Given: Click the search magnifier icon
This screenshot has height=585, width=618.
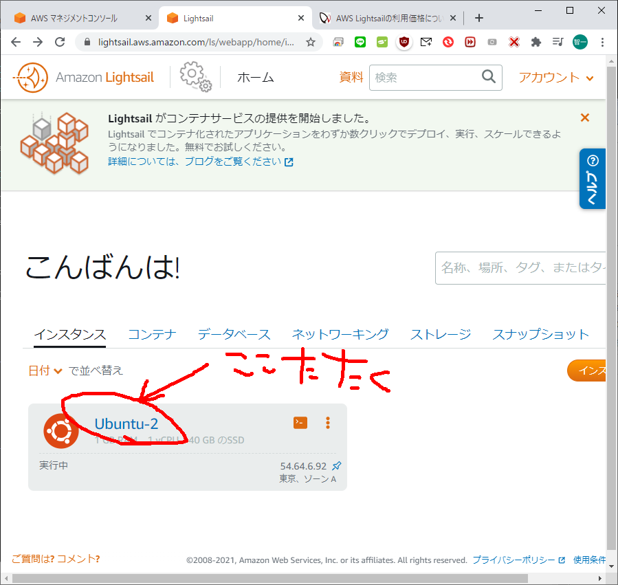Looking at the screenshot, I should [488, 77].
